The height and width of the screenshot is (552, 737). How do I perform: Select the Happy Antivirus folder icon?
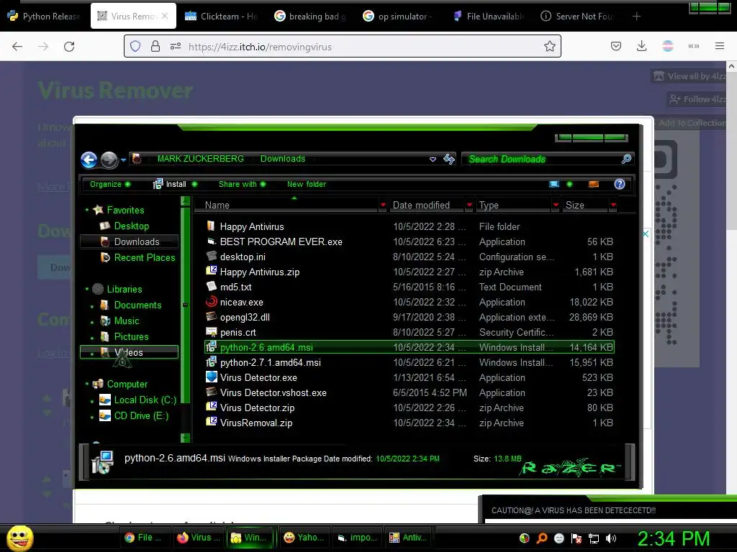click(211, 226)
